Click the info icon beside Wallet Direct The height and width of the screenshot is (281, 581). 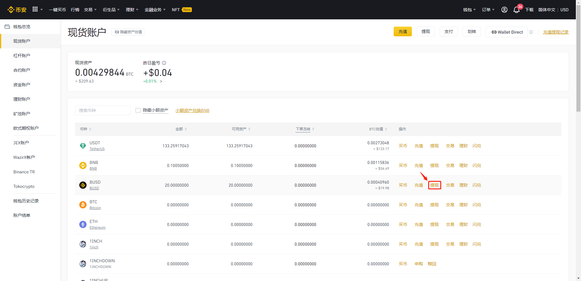click(531, 32)
